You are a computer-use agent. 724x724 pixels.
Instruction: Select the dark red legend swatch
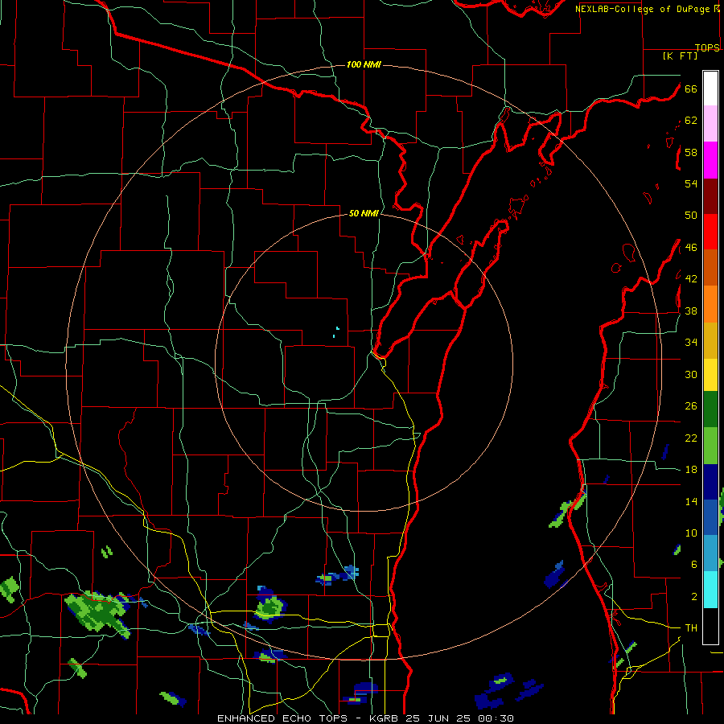pyautogui.click(x=710, y=197)
